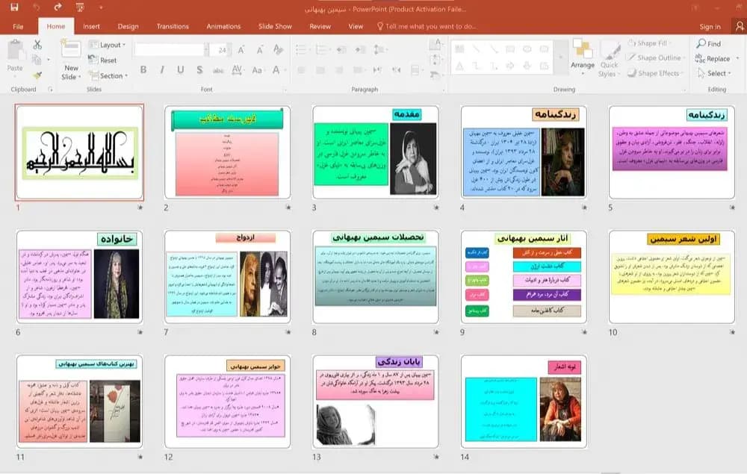Image resolution: width=747 pixels, height=474 pixels.
Task: Expand the Shape Effects dropdown
Action: [x=655, y=73]
